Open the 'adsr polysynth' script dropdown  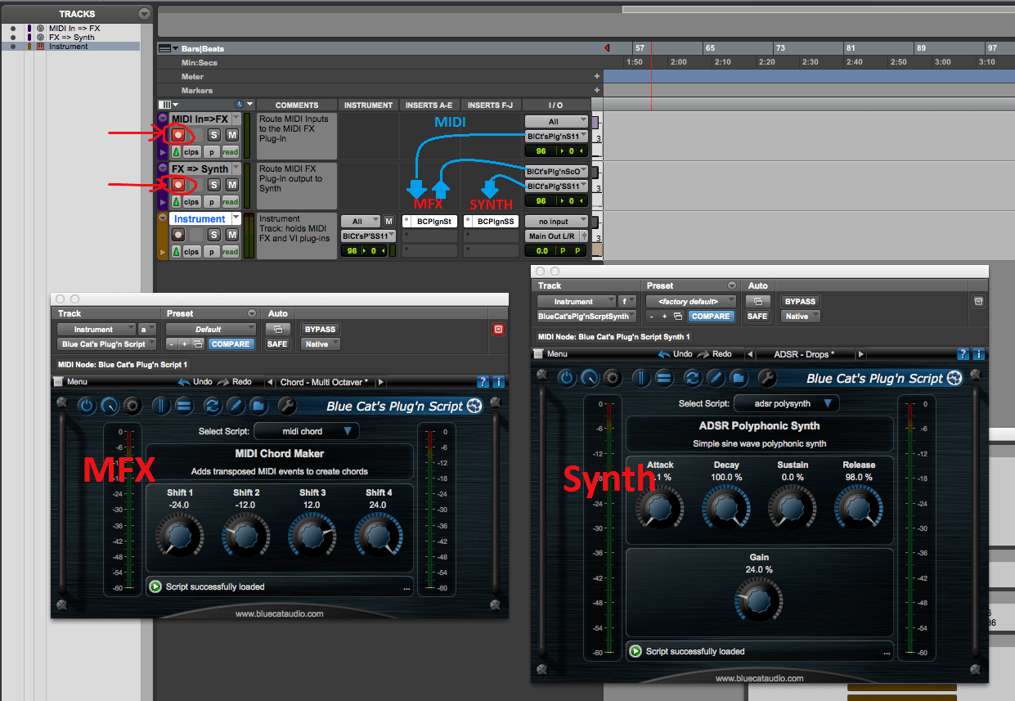pos(786,402)
